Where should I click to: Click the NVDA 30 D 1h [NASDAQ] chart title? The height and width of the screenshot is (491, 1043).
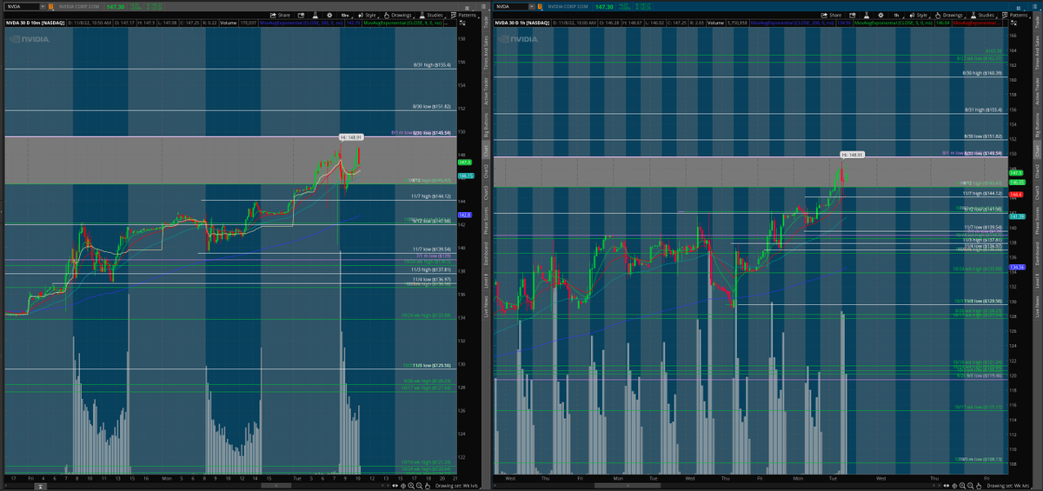[x=522, y=23]
